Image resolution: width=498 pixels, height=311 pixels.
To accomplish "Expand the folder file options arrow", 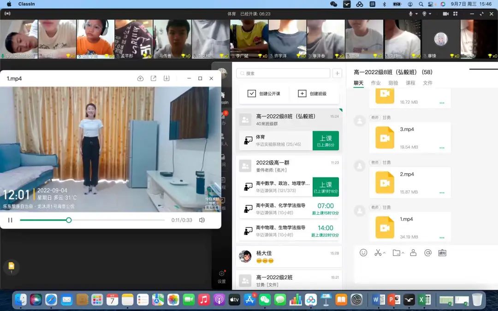I will point(403,253).
